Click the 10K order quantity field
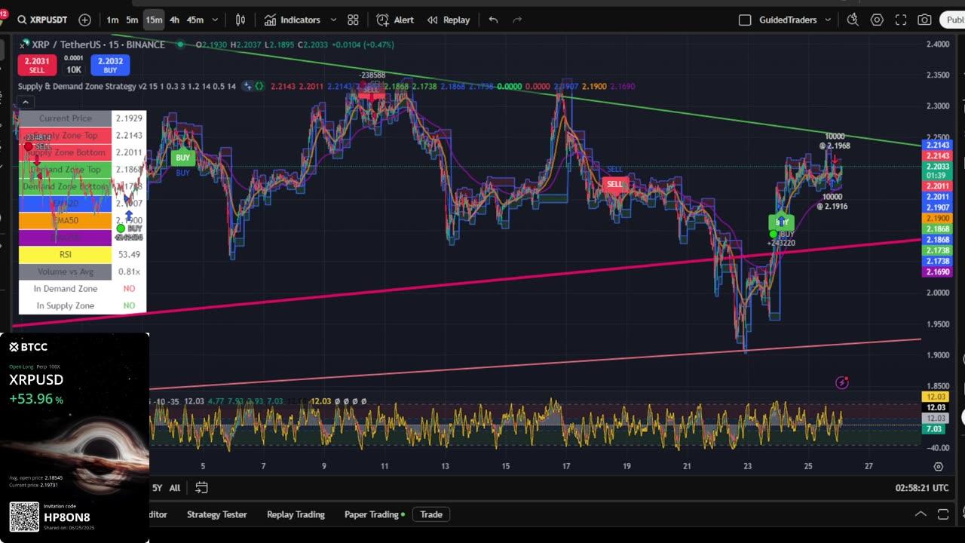The image size is (965, 543). click(x=73, y=69)
